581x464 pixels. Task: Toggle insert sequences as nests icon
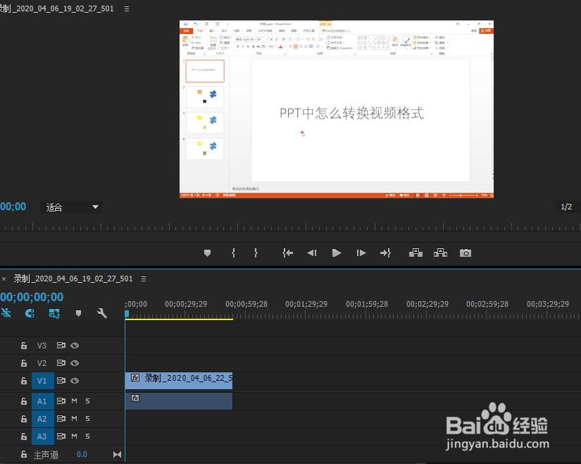pyautogui.click(x=6, y=313)
